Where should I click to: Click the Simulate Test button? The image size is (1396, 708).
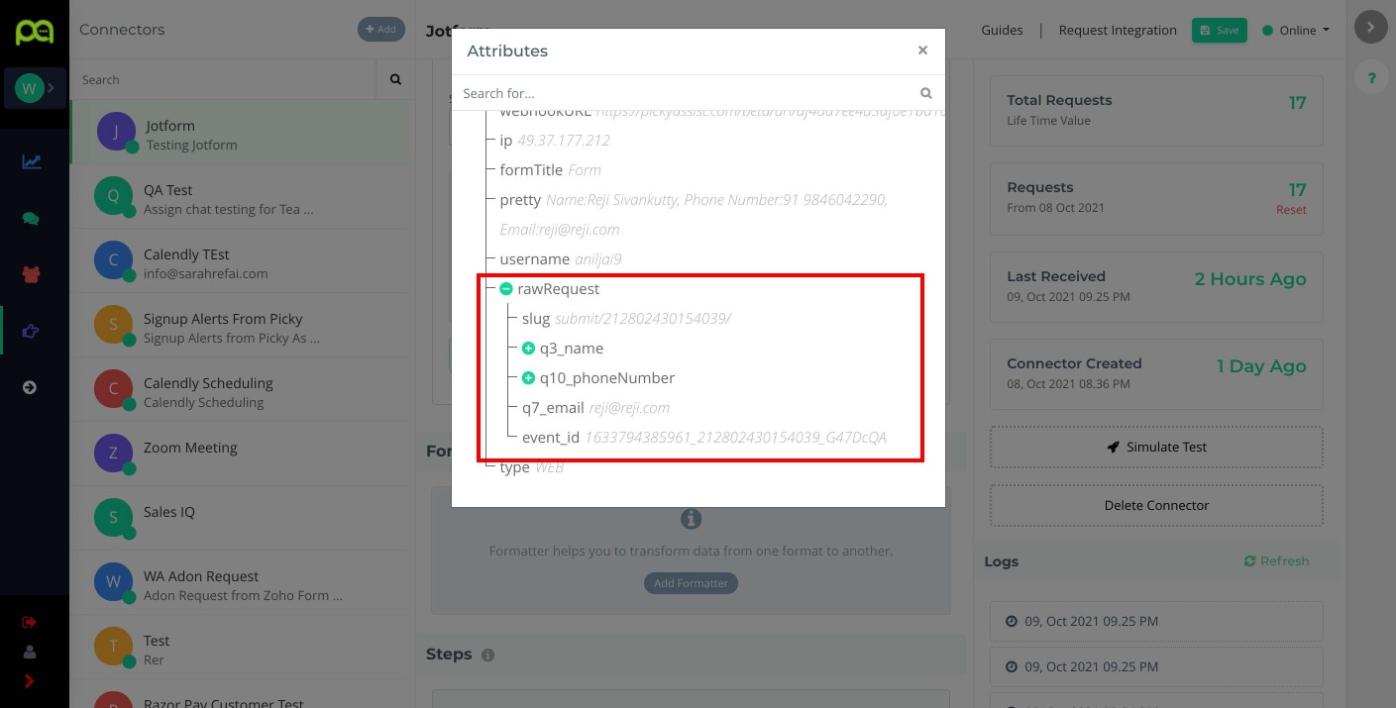point(1155,447)
